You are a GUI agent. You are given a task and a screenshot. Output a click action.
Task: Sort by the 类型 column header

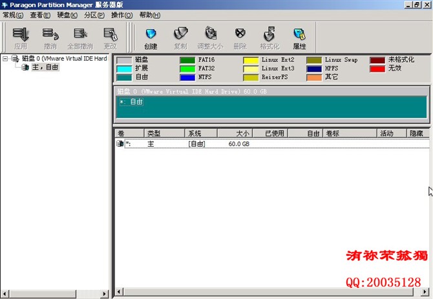tap(164, 134)
